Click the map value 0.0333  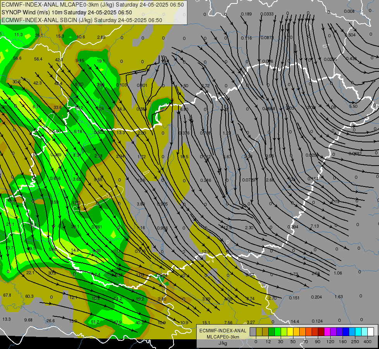coord(267,14)
